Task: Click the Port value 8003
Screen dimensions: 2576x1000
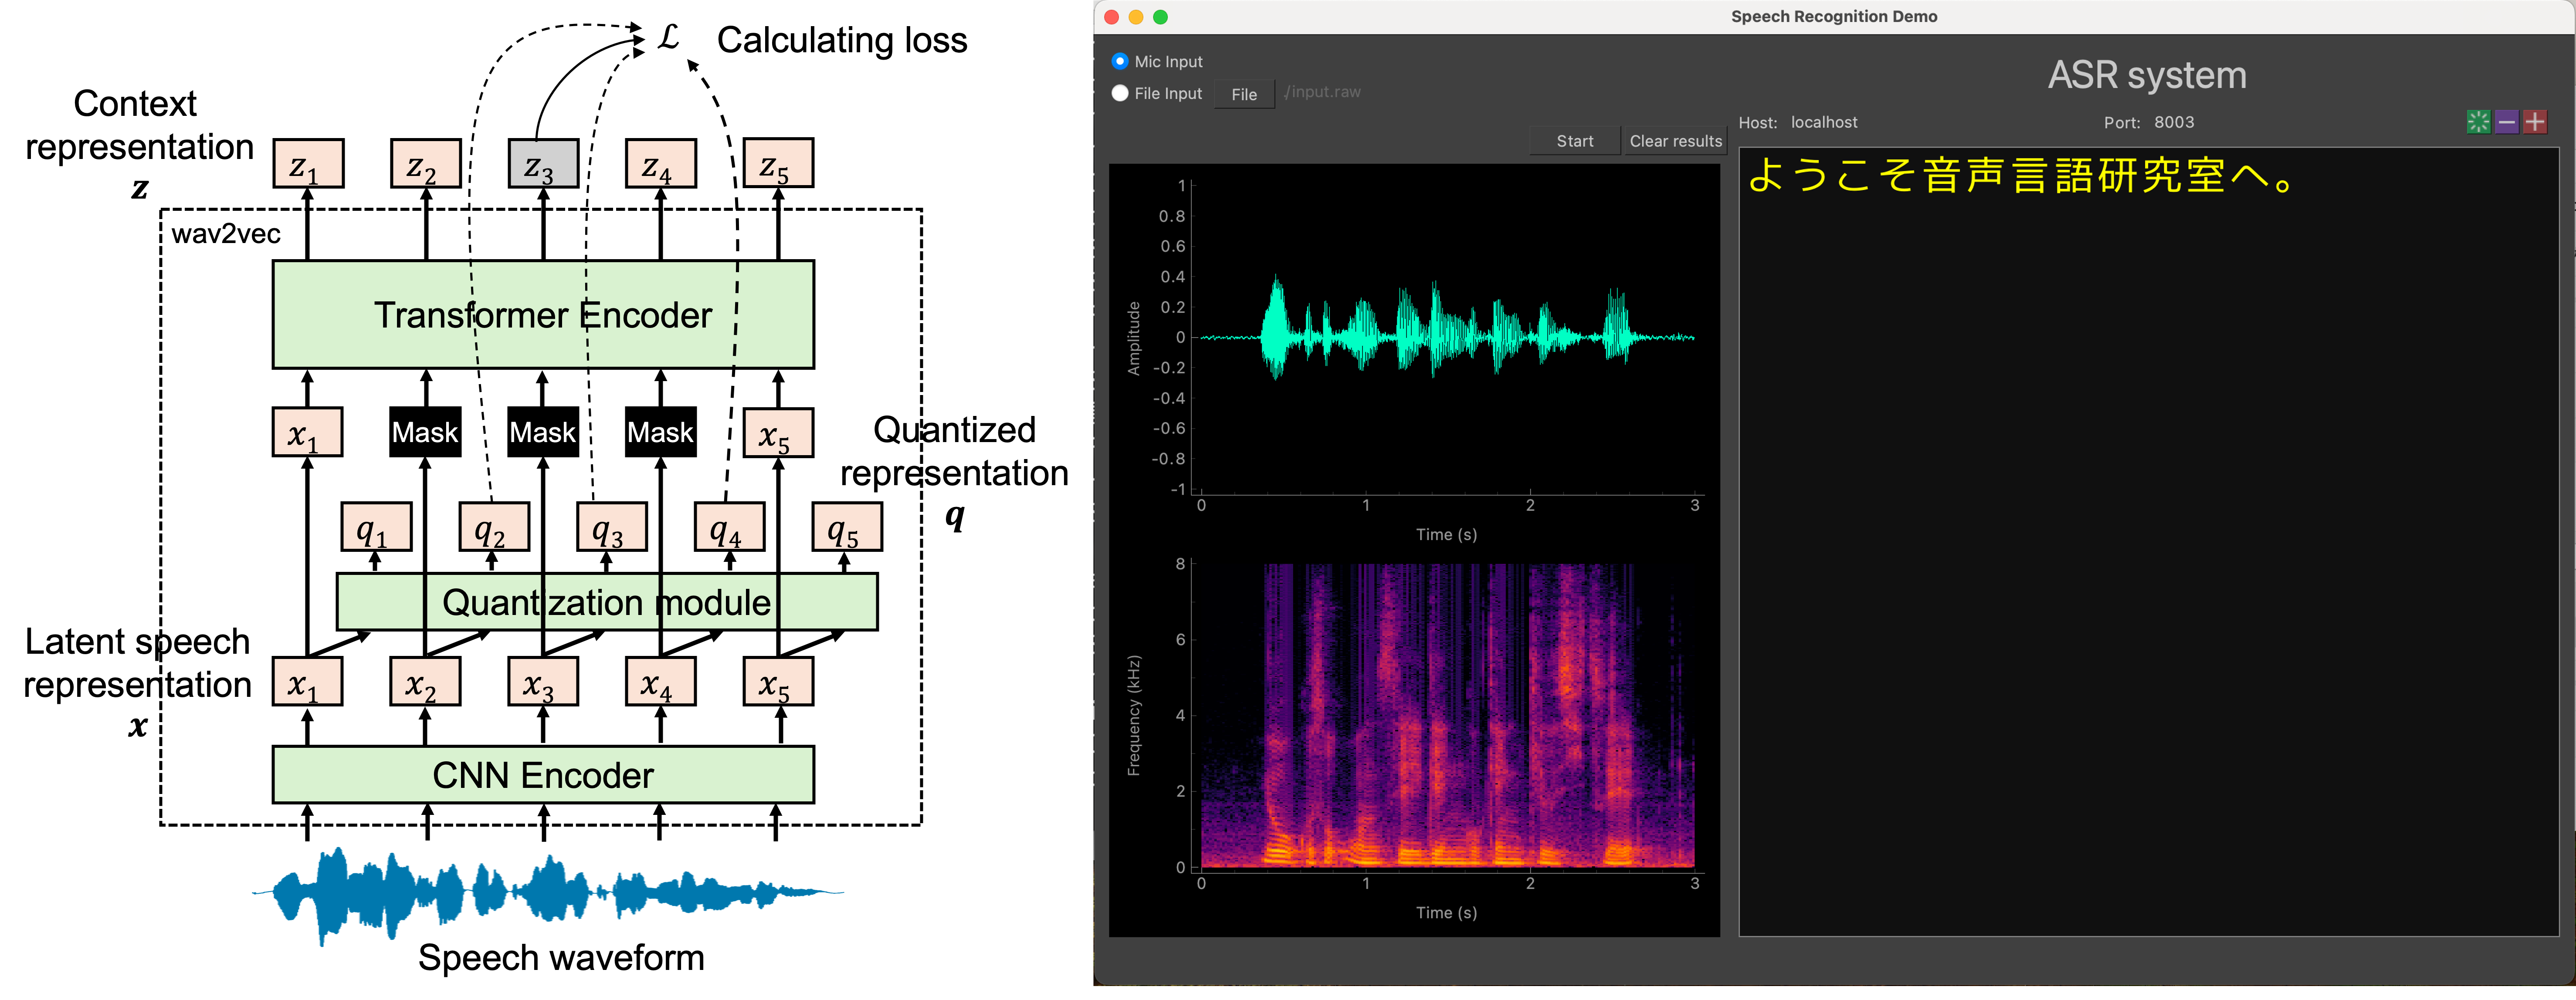Action: click(2174, 122)
